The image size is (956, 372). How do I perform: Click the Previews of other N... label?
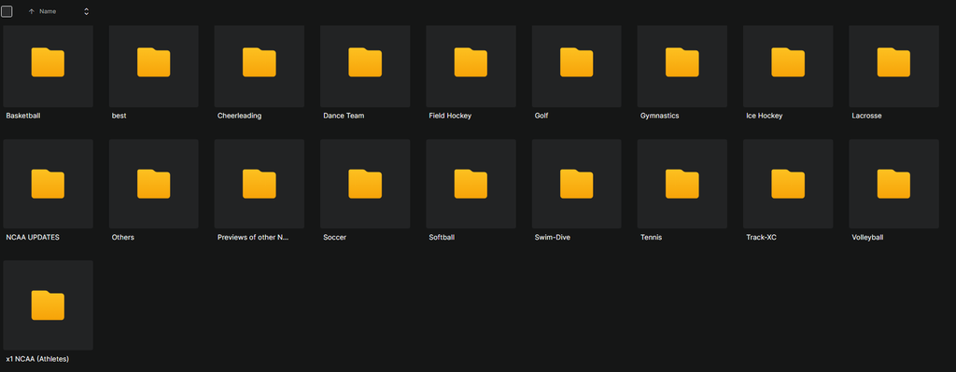click(253, 238)
